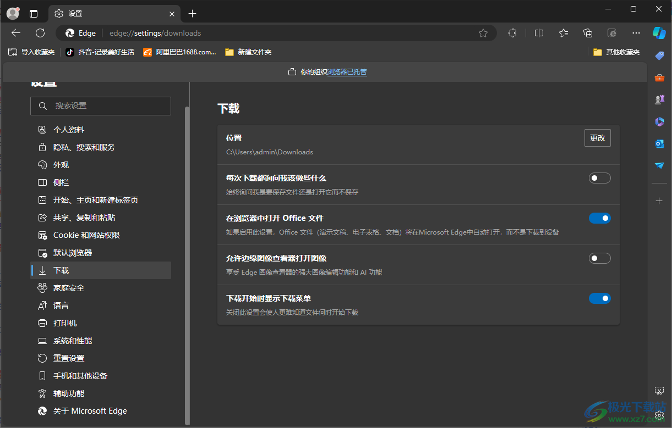This screenshot has height=428, width=672.
Task: Open 外观 settings section
Action: [x=101, y=165]
